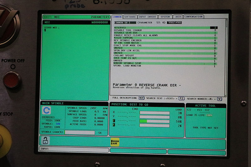The height and width of the screenshot is (167, 251).
Task: Click the MAIN SPINDLE panel header
Action: click(74, 103)
